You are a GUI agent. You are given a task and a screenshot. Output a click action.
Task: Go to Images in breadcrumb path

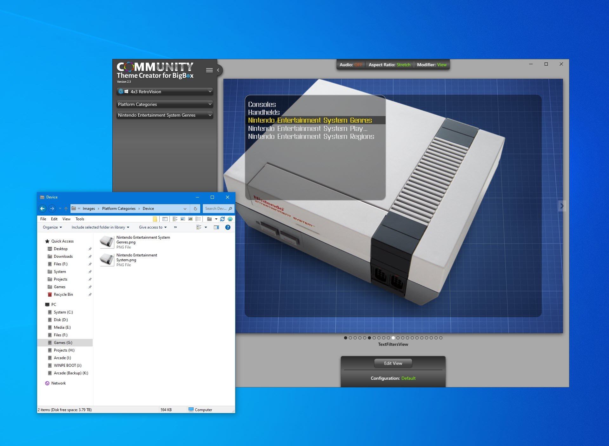click(x=89, y=209)
